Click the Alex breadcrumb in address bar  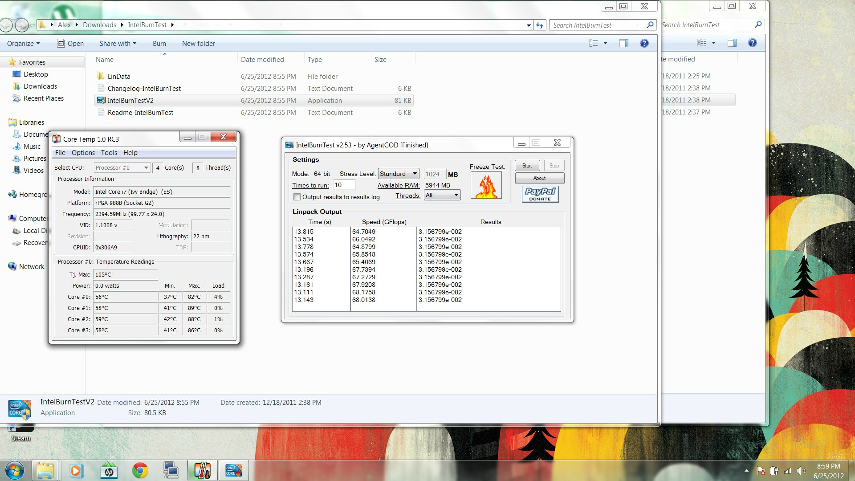64,25
